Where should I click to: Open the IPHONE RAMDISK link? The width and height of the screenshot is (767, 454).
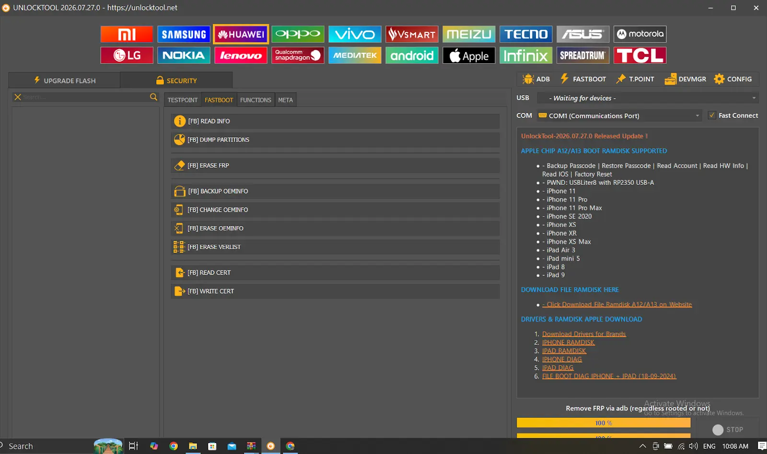(x=568, y=342)
